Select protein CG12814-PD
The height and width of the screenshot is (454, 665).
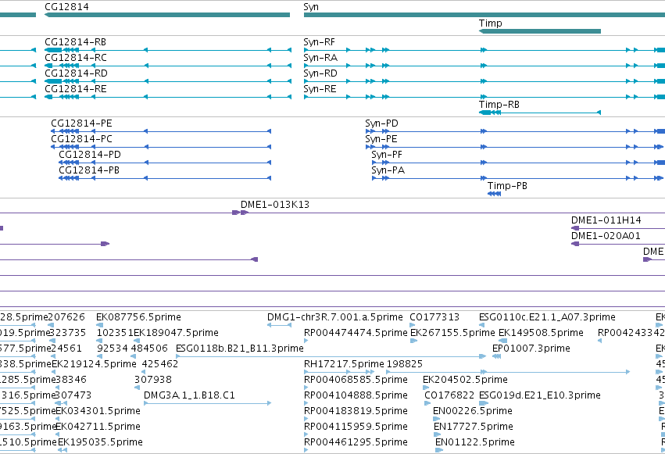coord(90,155)
